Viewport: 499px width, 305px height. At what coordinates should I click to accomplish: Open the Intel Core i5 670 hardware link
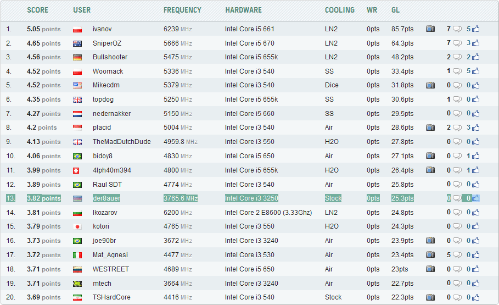(x=249, y=43)
